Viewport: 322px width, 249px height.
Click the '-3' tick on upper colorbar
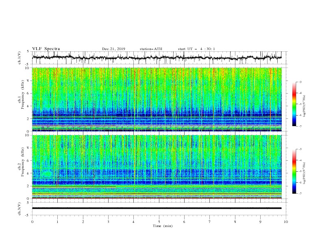[x=300, y=82]
